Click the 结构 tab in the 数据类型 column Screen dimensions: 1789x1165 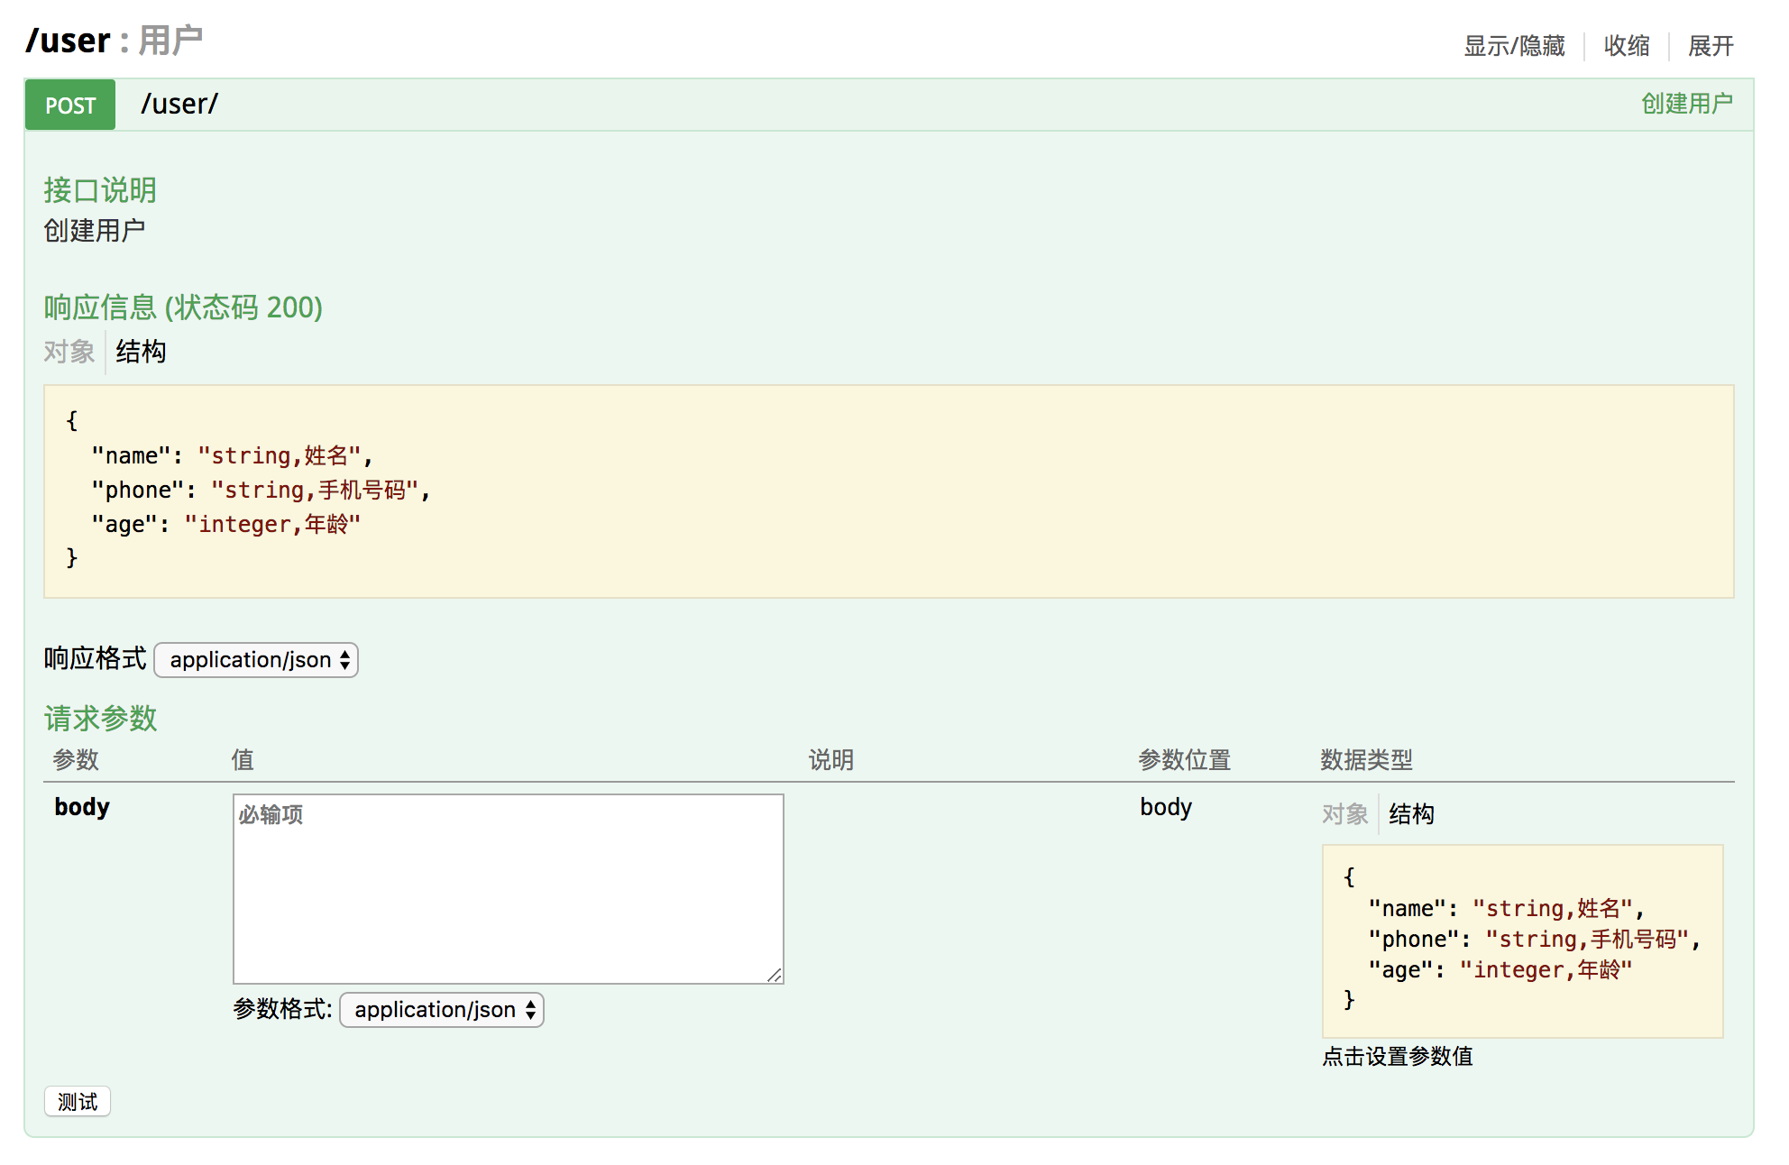point(1411,814)
